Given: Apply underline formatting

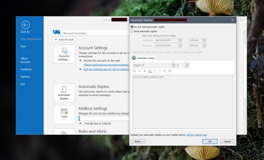Looking at the screenshot, I should point(145,71).
